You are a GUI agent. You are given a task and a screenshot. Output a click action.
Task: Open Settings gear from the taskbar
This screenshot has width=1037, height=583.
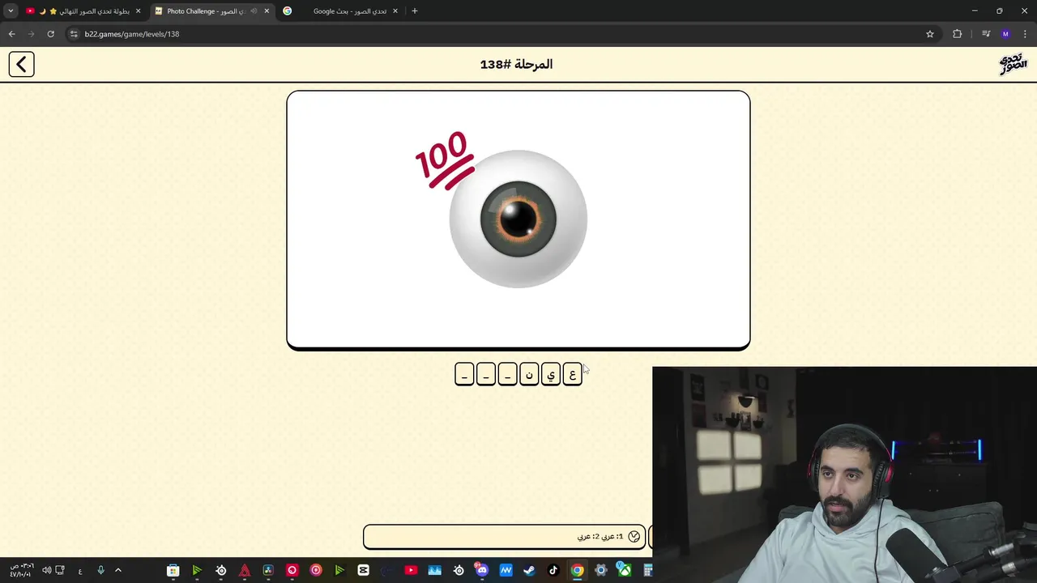(x=600, y=571)
